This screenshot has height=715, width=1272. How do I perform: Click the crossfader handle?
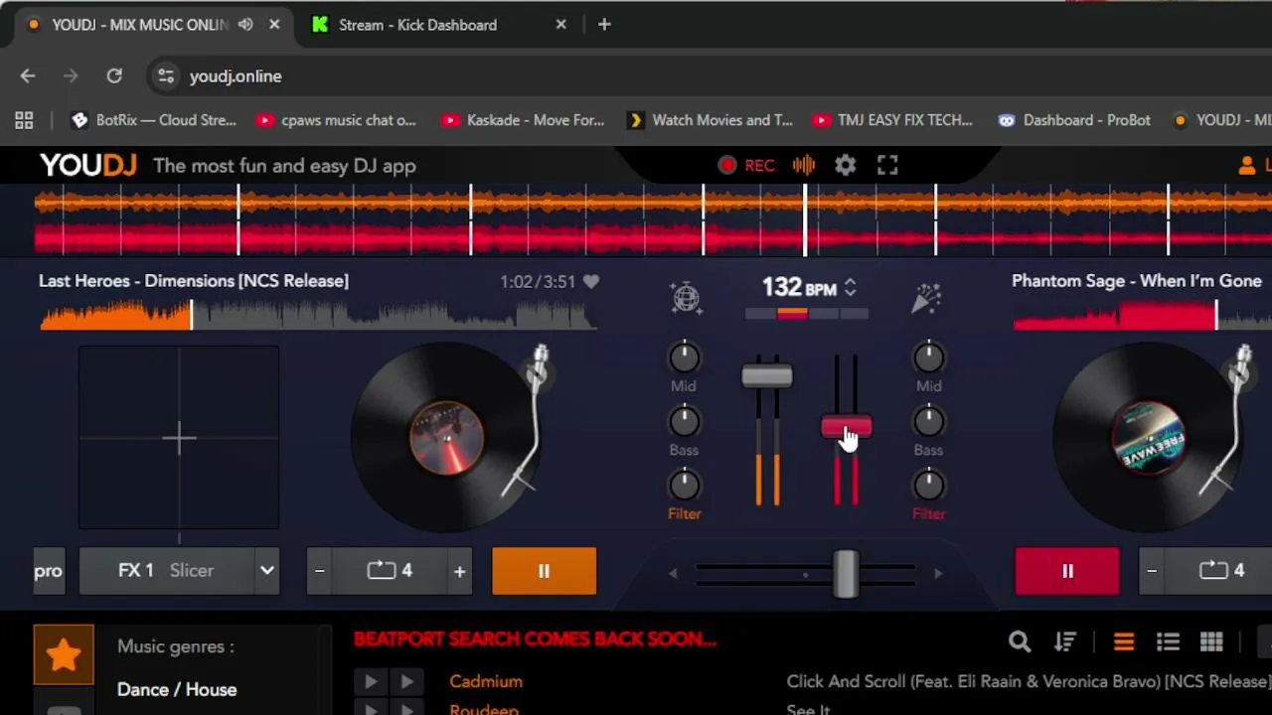[x=846, y=572]
